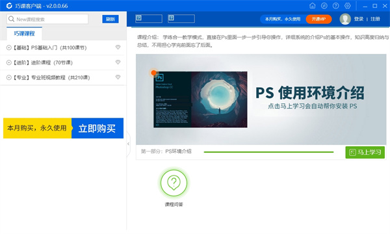Click the first broken-image header button
The image size is (390, 234).
click(x=149, y=18)
